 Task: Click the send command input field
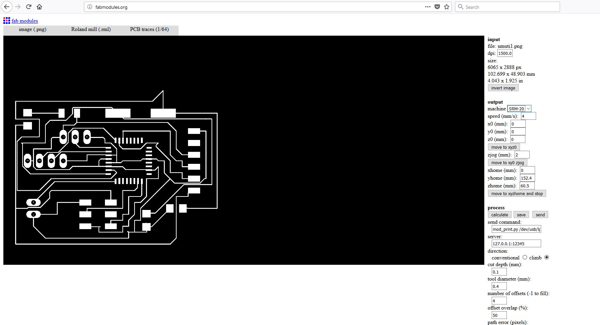point(516,229)
